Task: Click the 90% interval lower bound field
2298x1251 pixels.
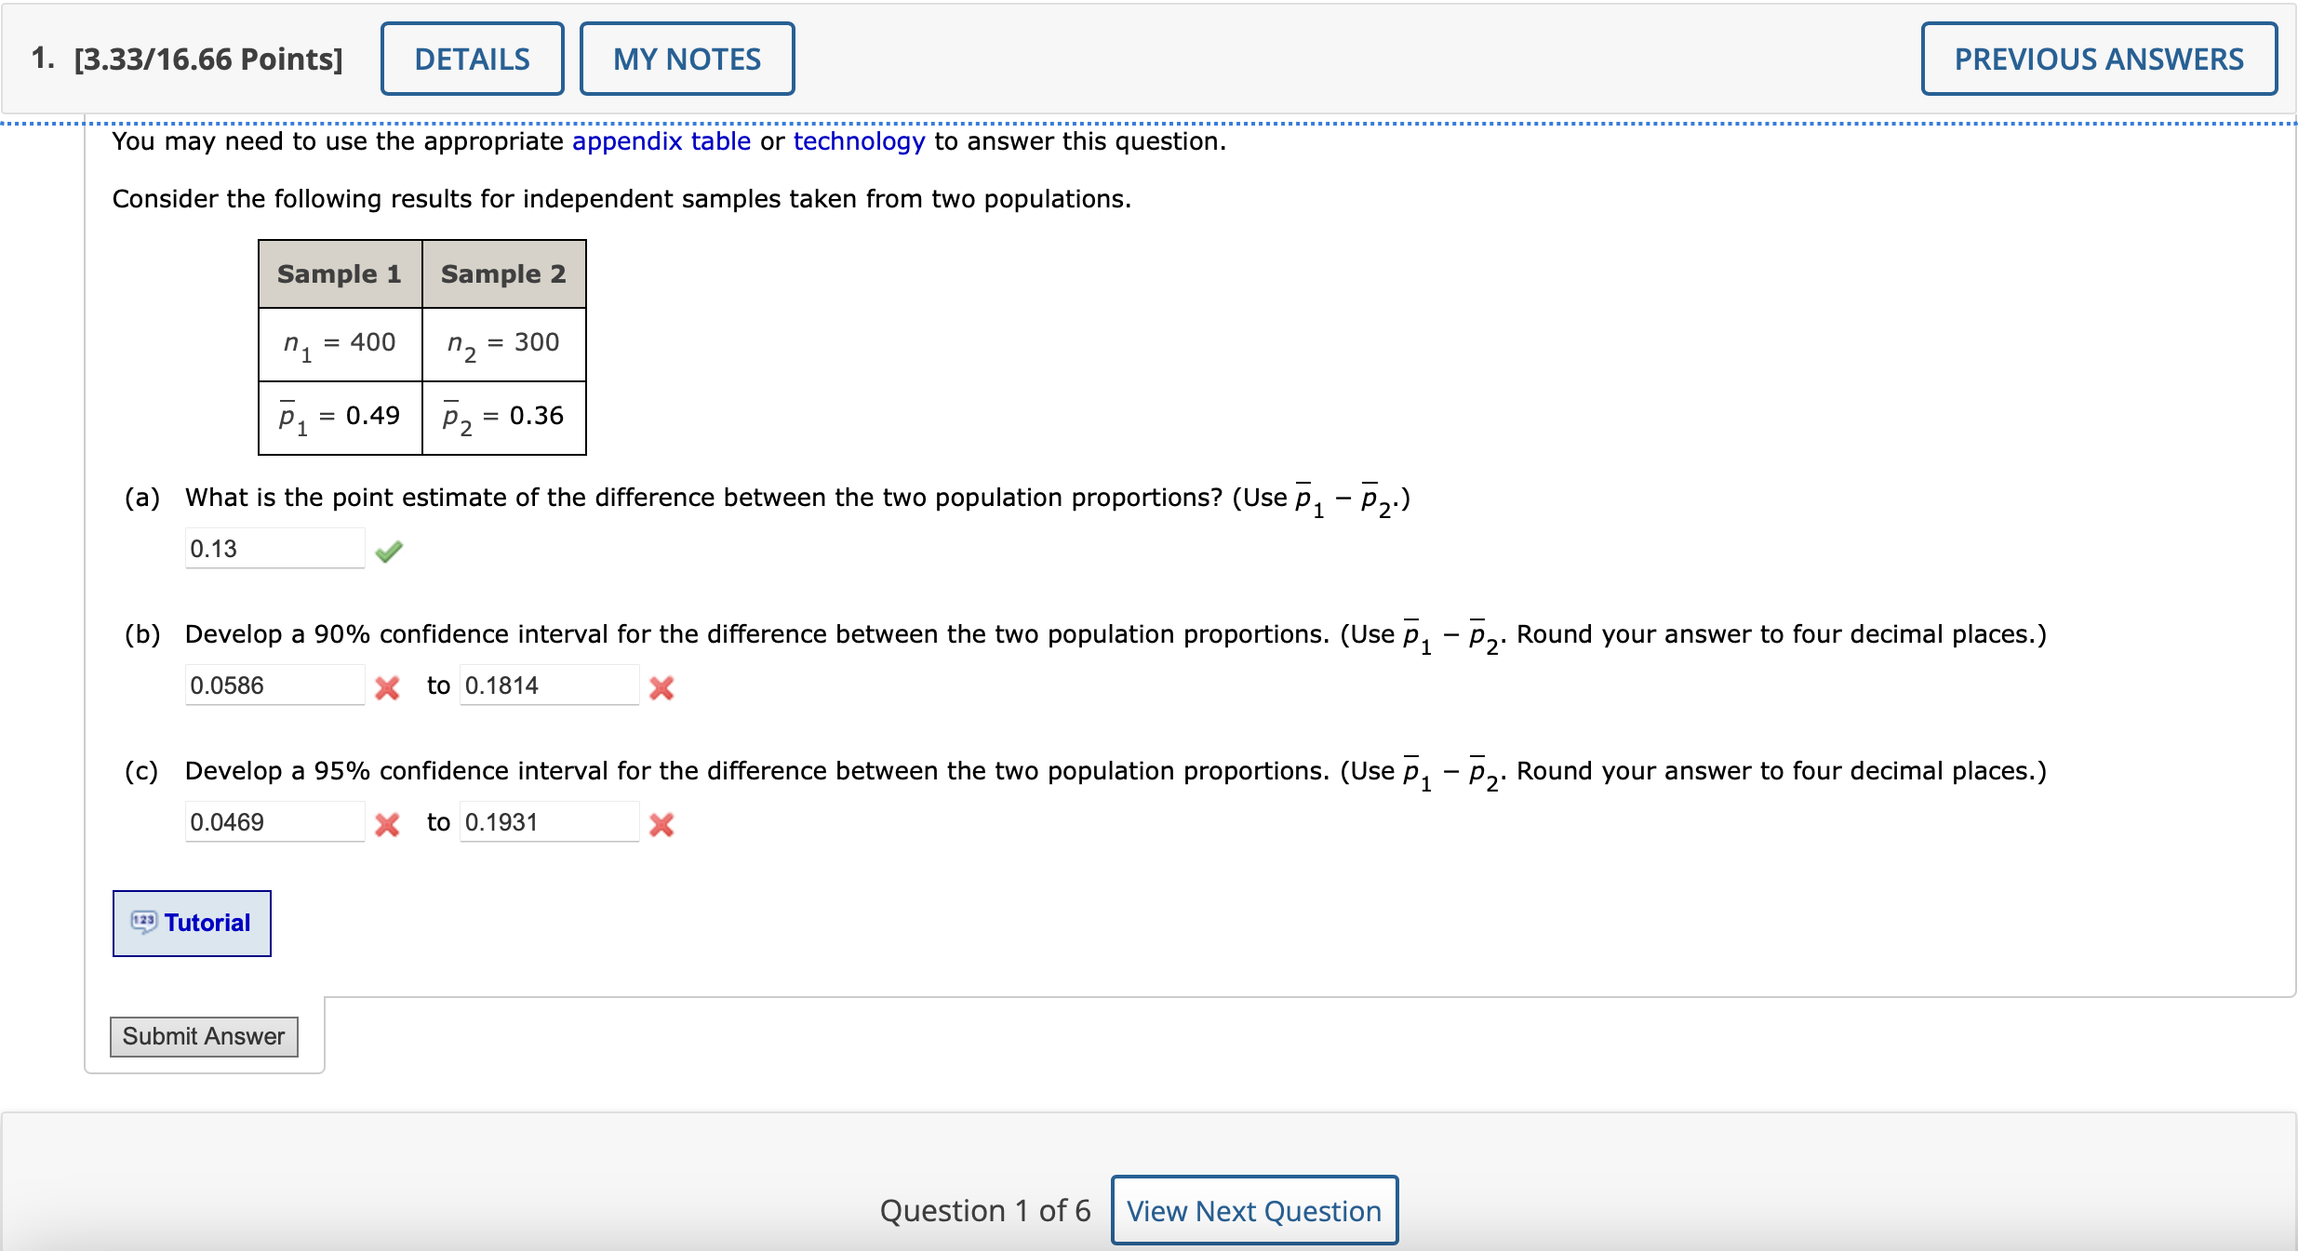Action: [x=274, y=685]
